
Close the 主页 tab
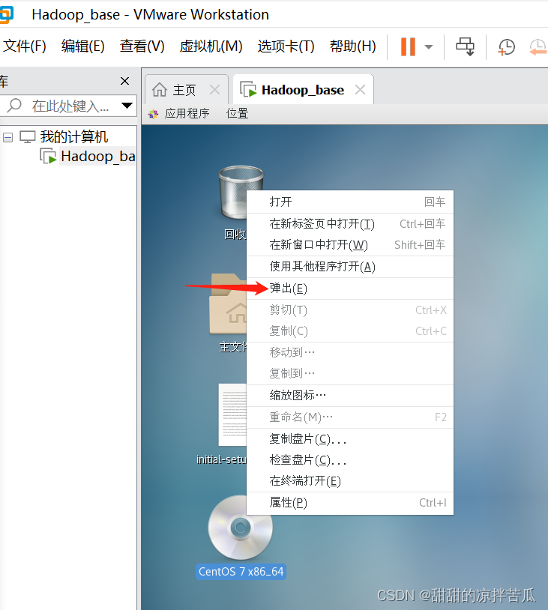click(x=214, y=90)
